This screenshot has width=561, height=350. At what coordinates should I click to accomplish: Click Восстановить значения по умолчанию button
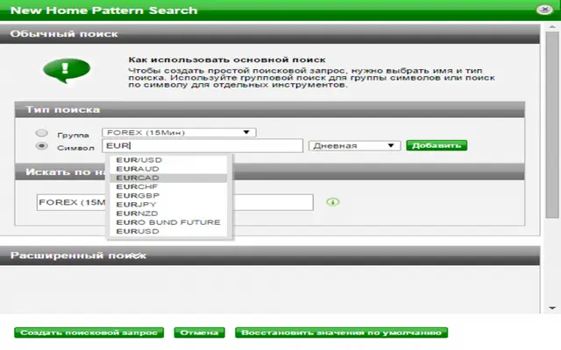tap(341, 332)
